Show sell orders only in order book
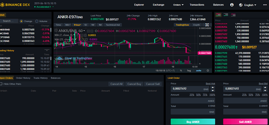This screenshot has height=125, width=269. pyautogui.click(x=233, y=15)
